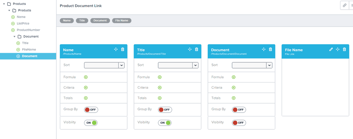This screenshot has height=139, width=353.
Task: Toggle Group By on the Name column
Action: (91, 110)
